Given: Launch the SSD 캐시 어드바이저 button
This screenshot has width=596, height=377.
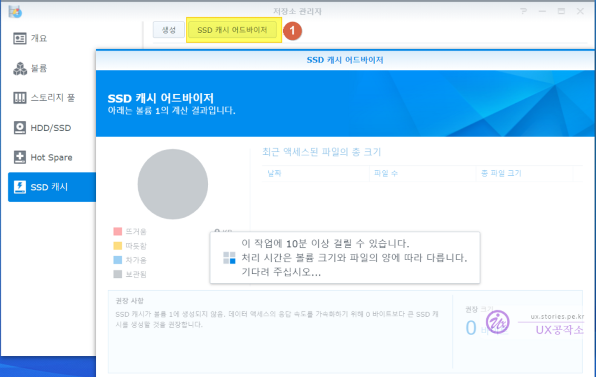Looking at the screenshot, I should coord(232,30).
